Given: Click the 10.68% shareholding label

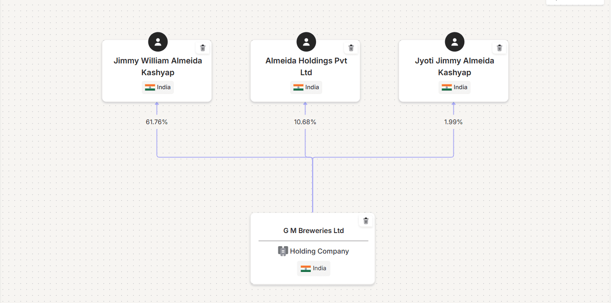Looking at the screenshot, I should pos(305,122).
